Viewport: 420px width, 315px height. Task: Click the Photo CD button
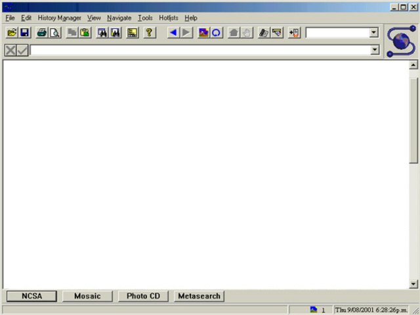(x=143, y=296)
